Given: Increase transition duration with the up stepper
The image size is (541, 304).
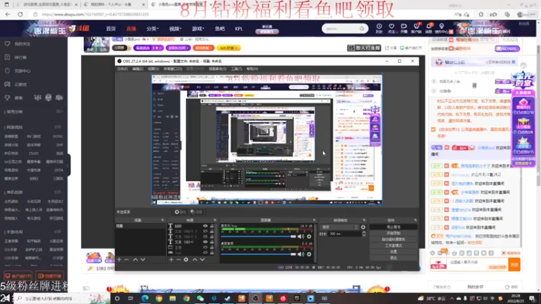Looking at the screenshot, I should click(x=364, y=232).
